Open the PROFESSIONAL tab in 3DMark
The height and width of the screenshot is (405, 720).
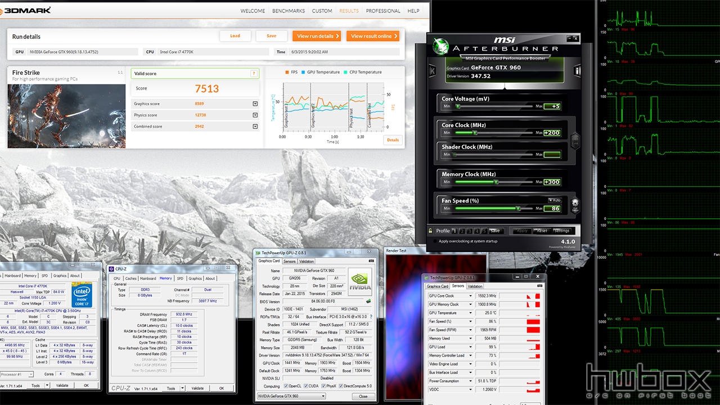[x=383, y=11]
